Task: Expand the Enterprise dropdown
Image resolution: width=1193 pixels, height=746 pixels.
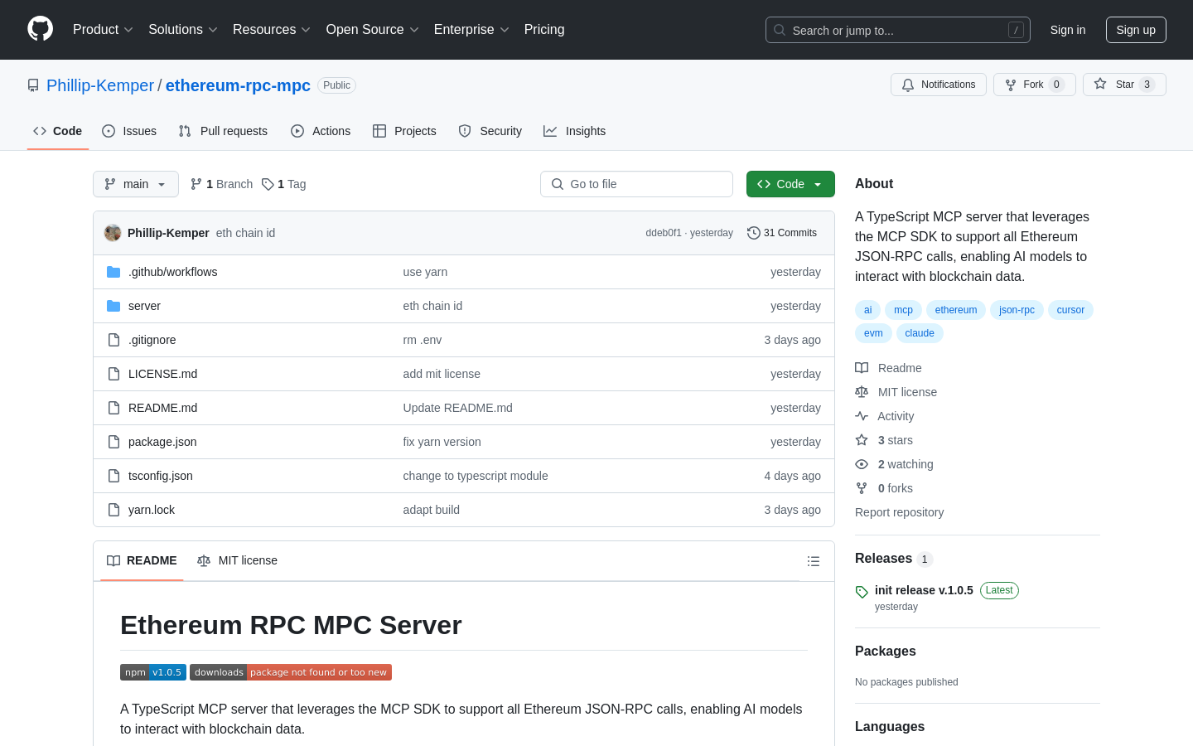Action: pyautogui.click(x=471, y=30)
